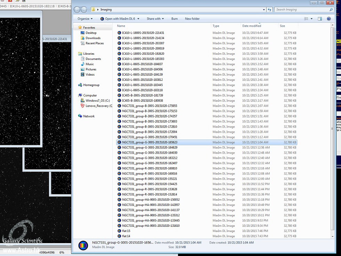Click the Homegroup icon in sidebar
The image size is (341, 256).
tap(80, 85)
